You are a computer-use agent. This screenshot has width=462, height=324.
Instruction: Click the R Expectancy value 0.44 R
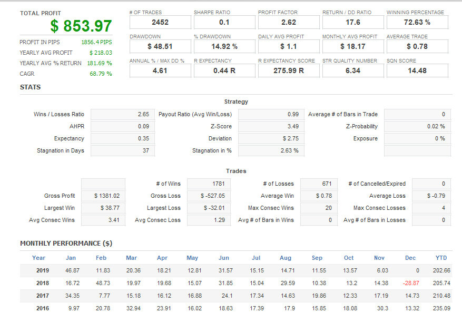coord(224,70)
